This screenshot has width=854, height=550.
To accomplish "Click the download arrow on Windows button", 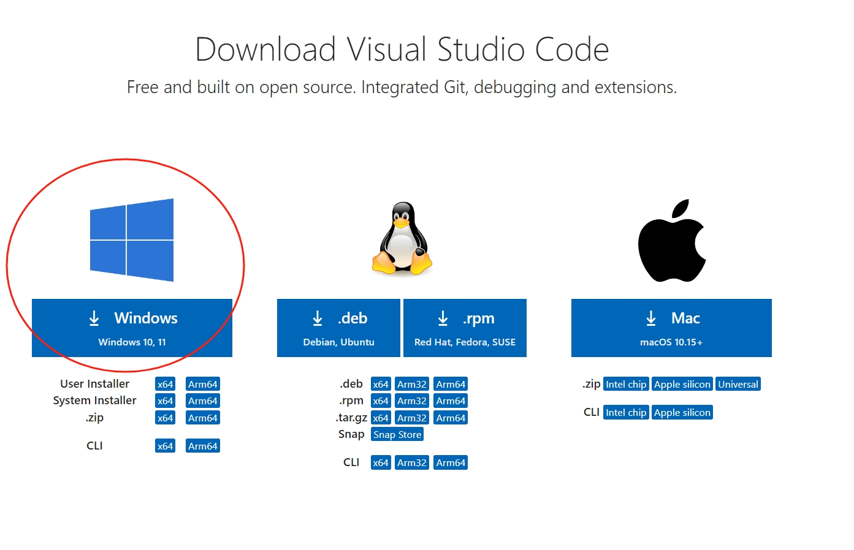I will tap(94, 318).
